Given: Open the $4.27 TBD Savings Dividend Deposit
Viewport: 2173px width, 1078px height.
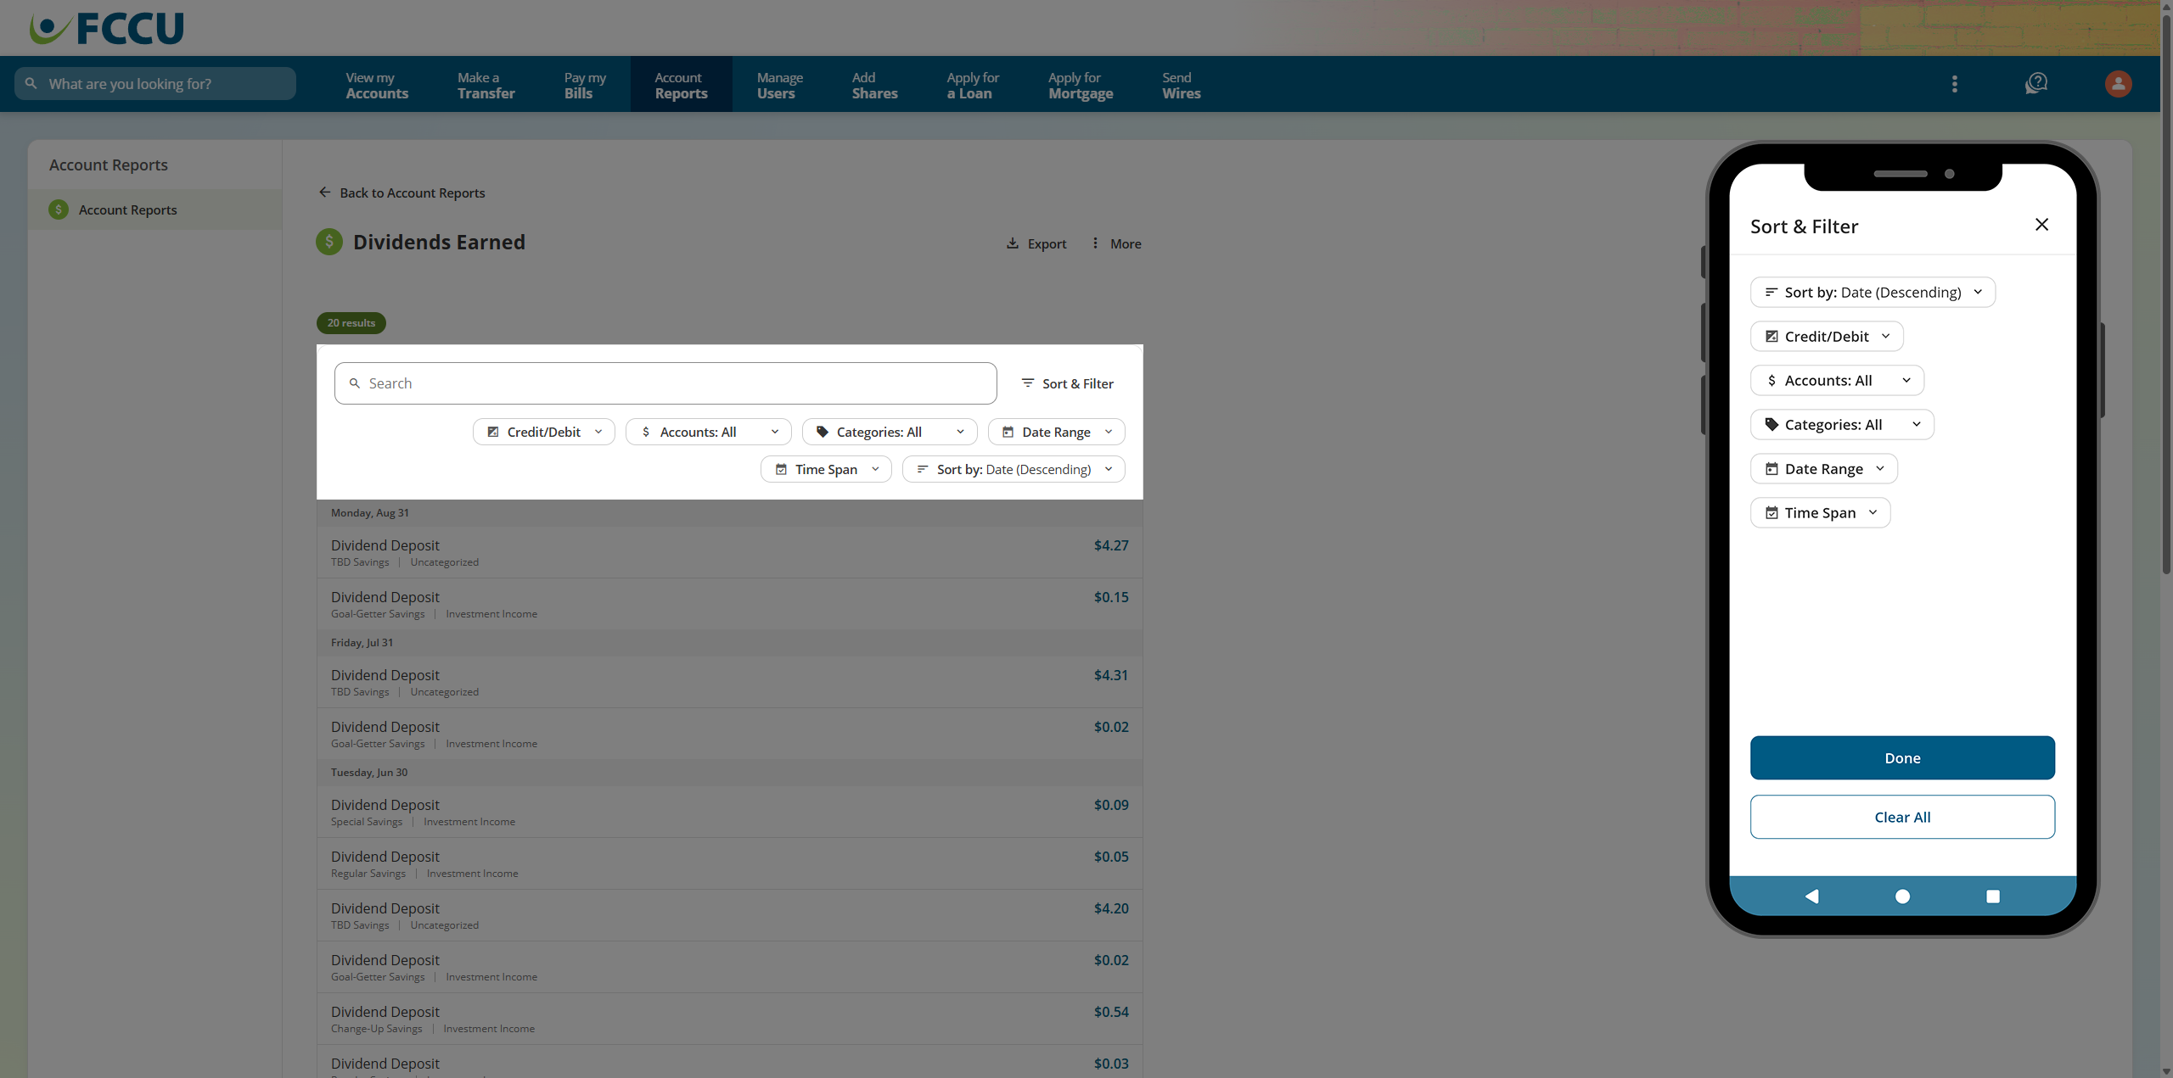Looking at the screenshot, I should tap(729, 552).
